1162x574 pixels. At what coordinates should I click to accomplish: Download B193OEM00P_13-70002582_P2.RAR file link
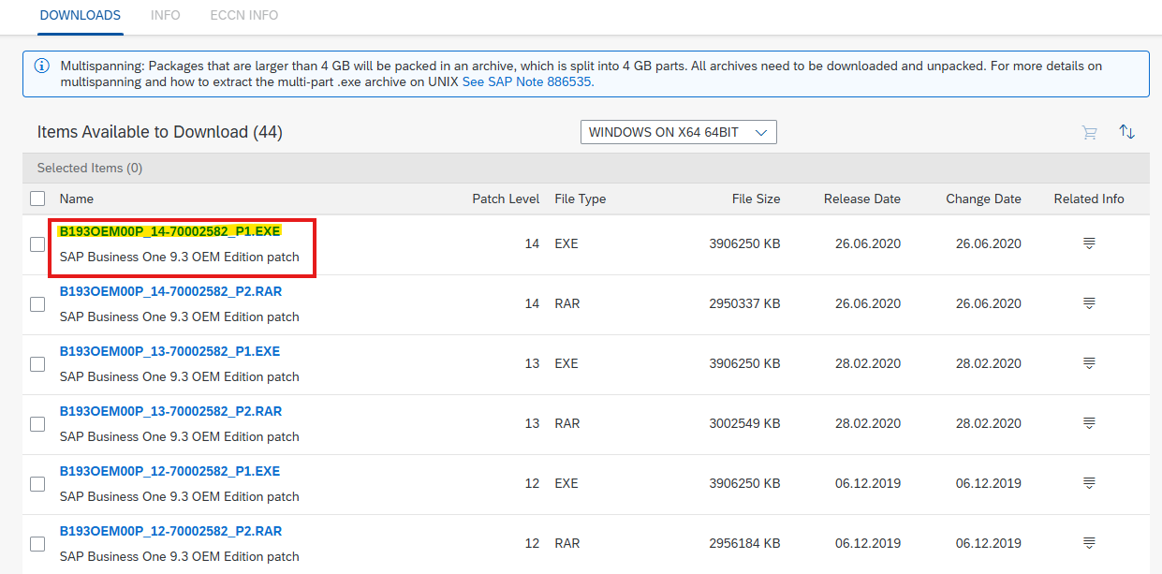(170, 411)
